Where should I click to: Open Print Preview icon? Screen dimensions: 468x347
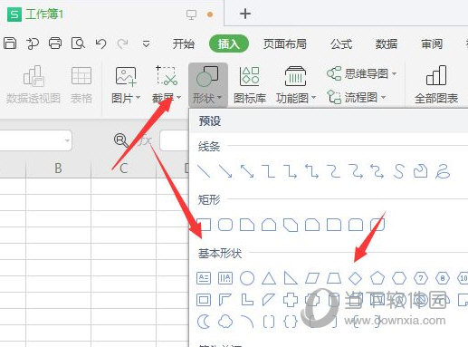pyautogui.click(x=78, y=43)
